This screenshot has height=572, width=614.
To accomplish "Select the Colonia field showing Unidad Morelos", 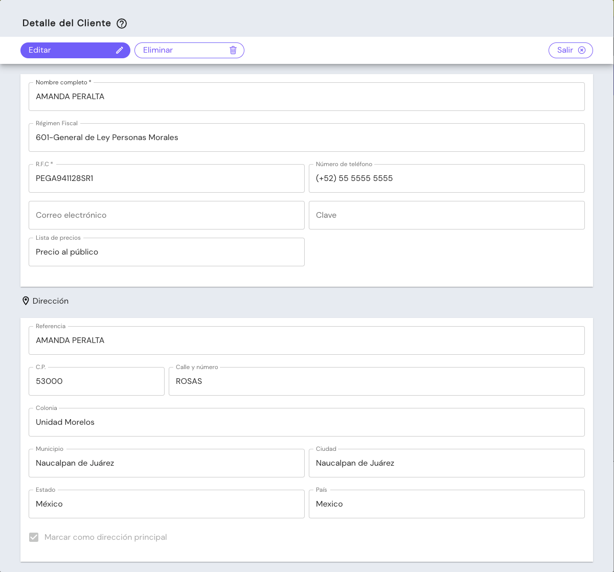I will click(x=307, y=422).
